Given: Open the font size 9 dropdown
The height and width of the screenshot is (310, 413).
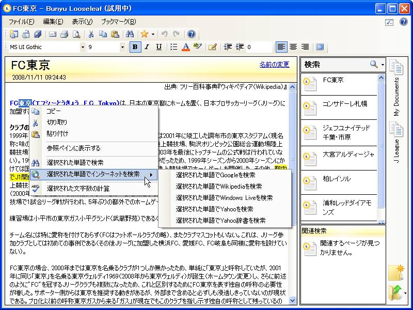Looking at the screenshot, I should (x=122, y=47).
